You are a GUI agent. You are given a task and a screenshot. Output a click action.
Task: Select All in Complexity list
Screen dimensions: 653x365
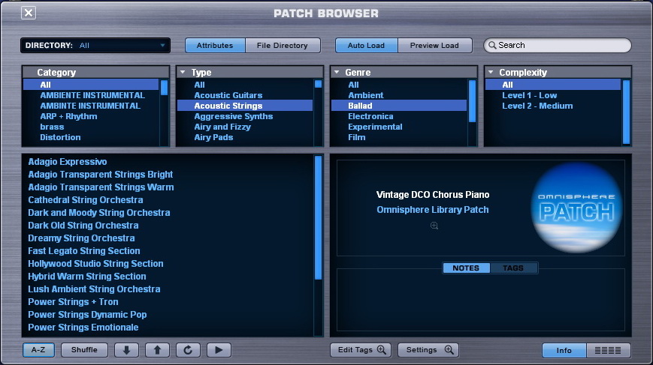[553, 85]
